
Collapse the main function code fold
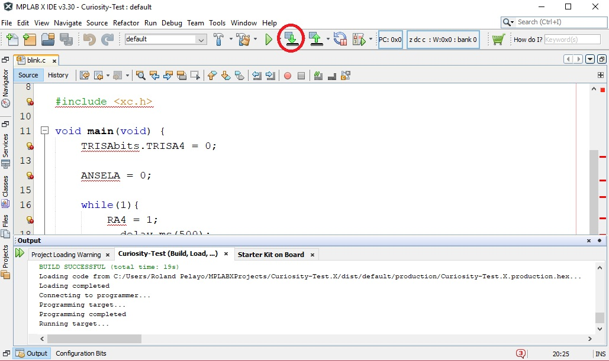44,131
